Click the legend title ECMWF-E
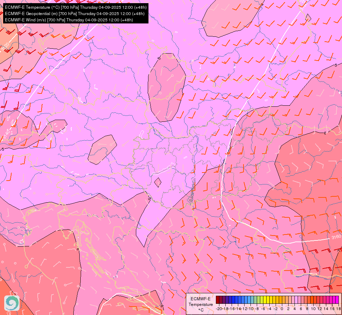The width and height of the screenshot is (342, 315). (x=201, y=299)
